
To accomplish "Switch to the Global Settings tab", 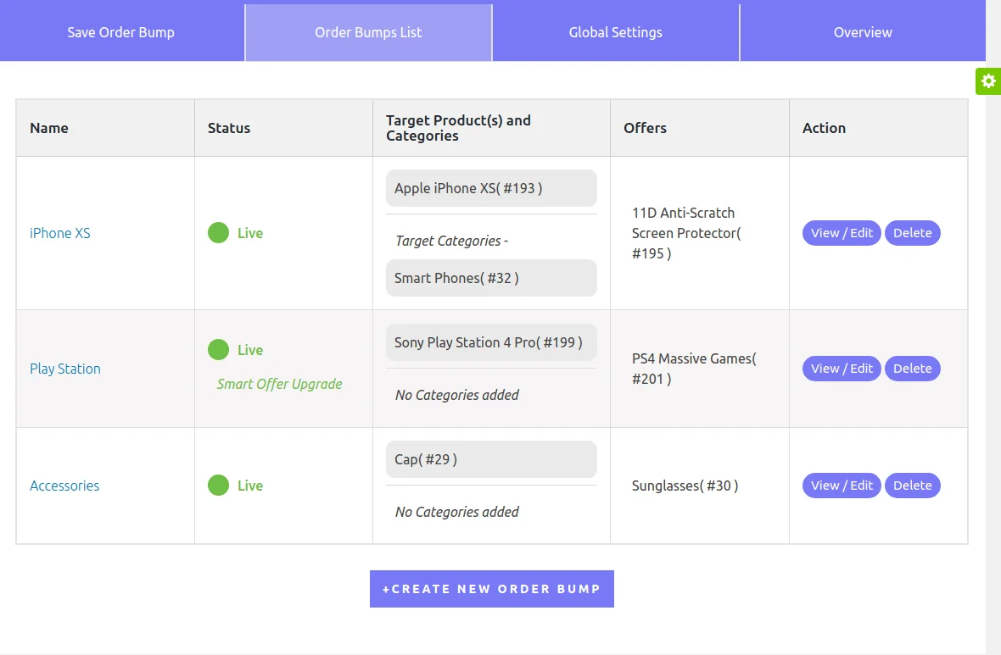I will click(x=615, y=32).
